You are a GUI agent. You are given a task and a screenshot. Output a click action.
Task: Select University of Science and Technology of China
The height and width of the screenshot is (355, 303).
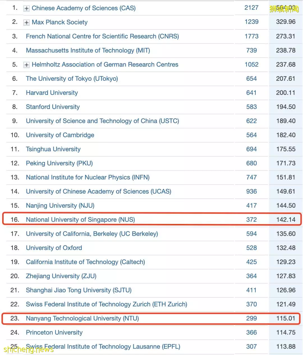(x=102, y=121)
